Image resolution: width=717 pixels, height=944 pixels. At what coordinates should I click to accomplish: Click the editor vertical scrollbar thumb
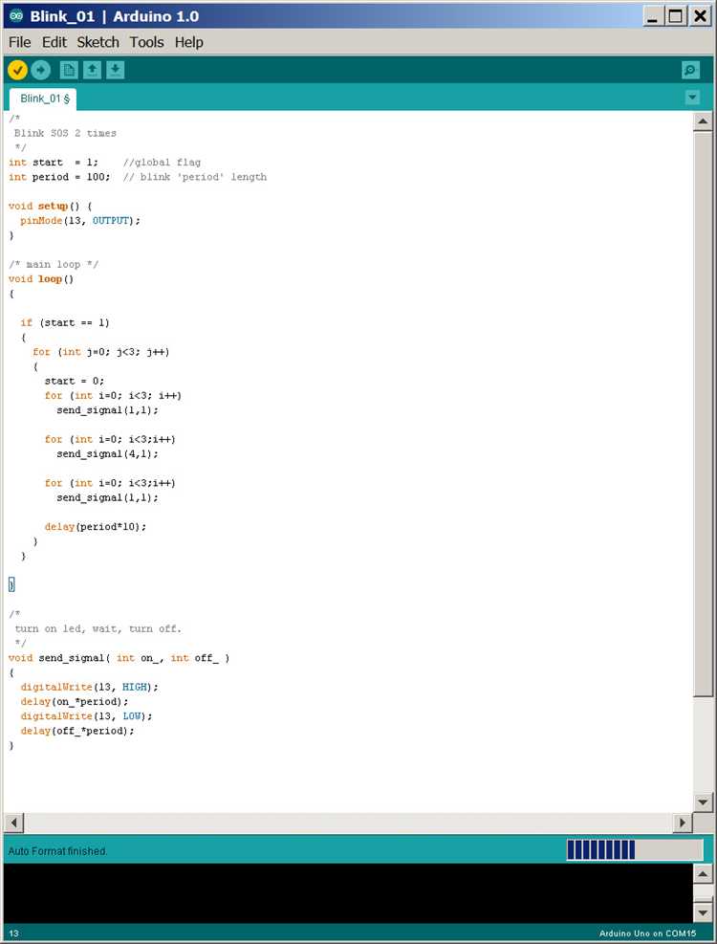[x=703, y=414]
